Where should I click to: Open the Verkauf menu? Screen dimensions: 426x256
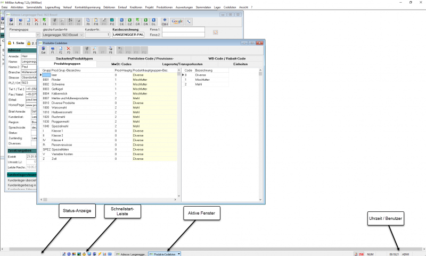point(67,7)
